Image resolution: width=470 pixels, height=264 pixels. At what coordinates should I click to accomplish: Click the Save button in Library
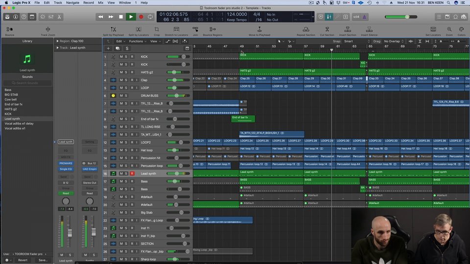tap(43, 260)
